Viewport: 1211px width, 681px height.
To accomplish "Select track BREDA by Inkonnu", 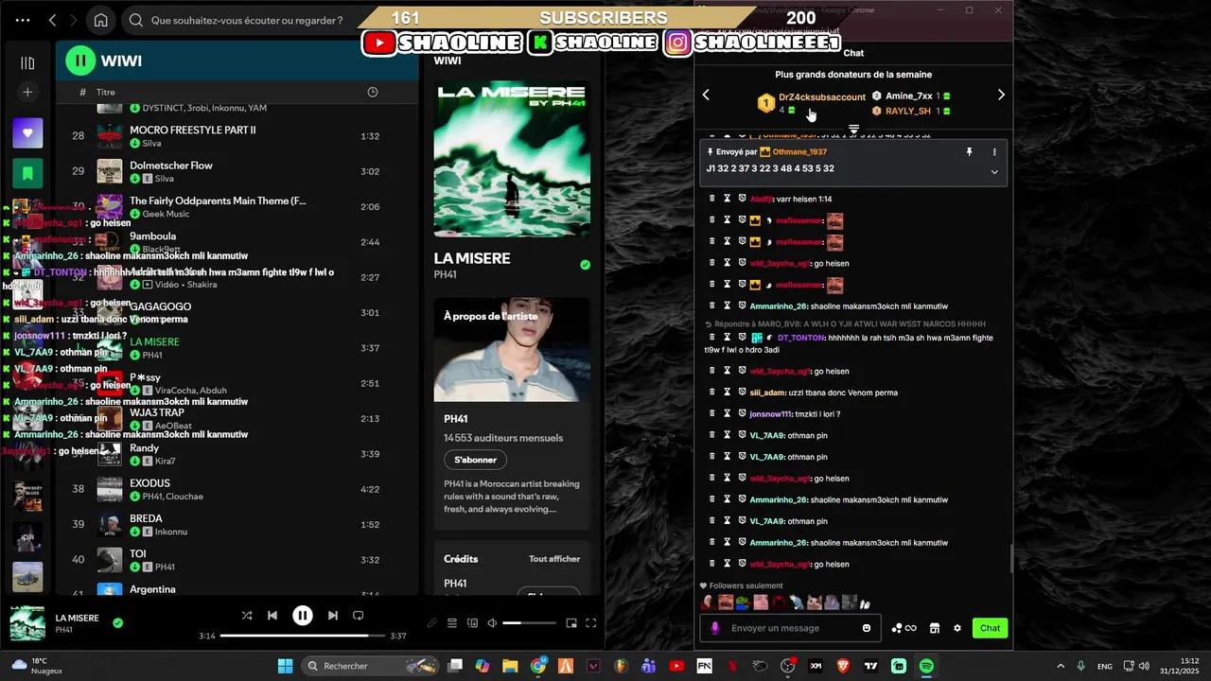I will (x=237, y=525).
